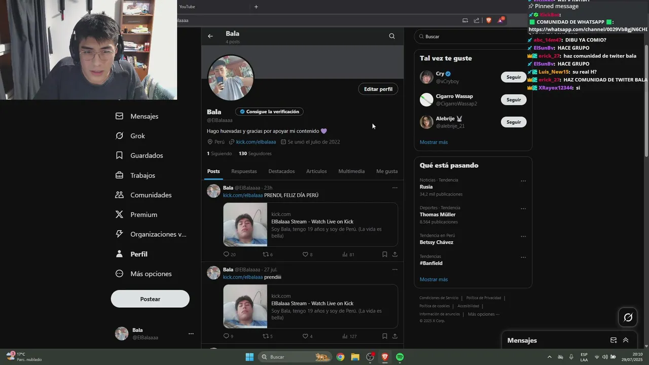The width and height of the screenshot is (649, 365).
Task: Switch to the Multimedia tab
Action: click(351, 171)
